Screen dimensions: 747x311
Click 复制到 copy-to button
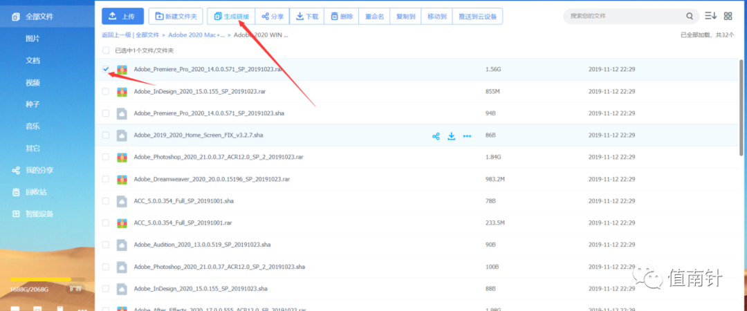405,16
